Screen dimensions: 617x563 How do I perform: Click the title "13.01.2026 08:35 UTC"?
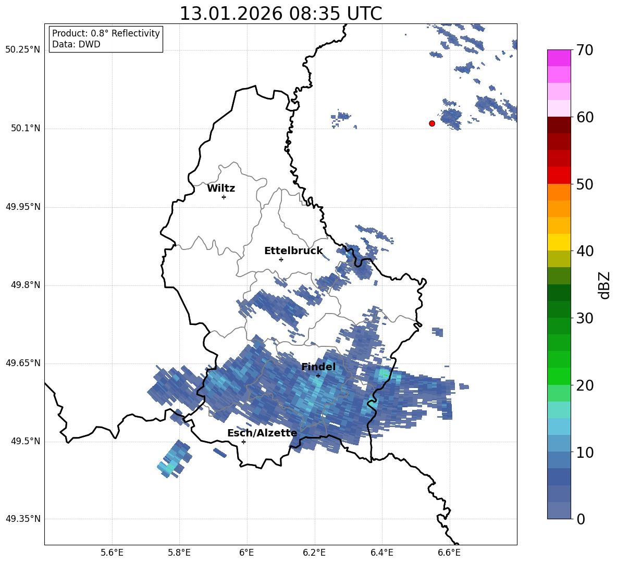point(280,14)
